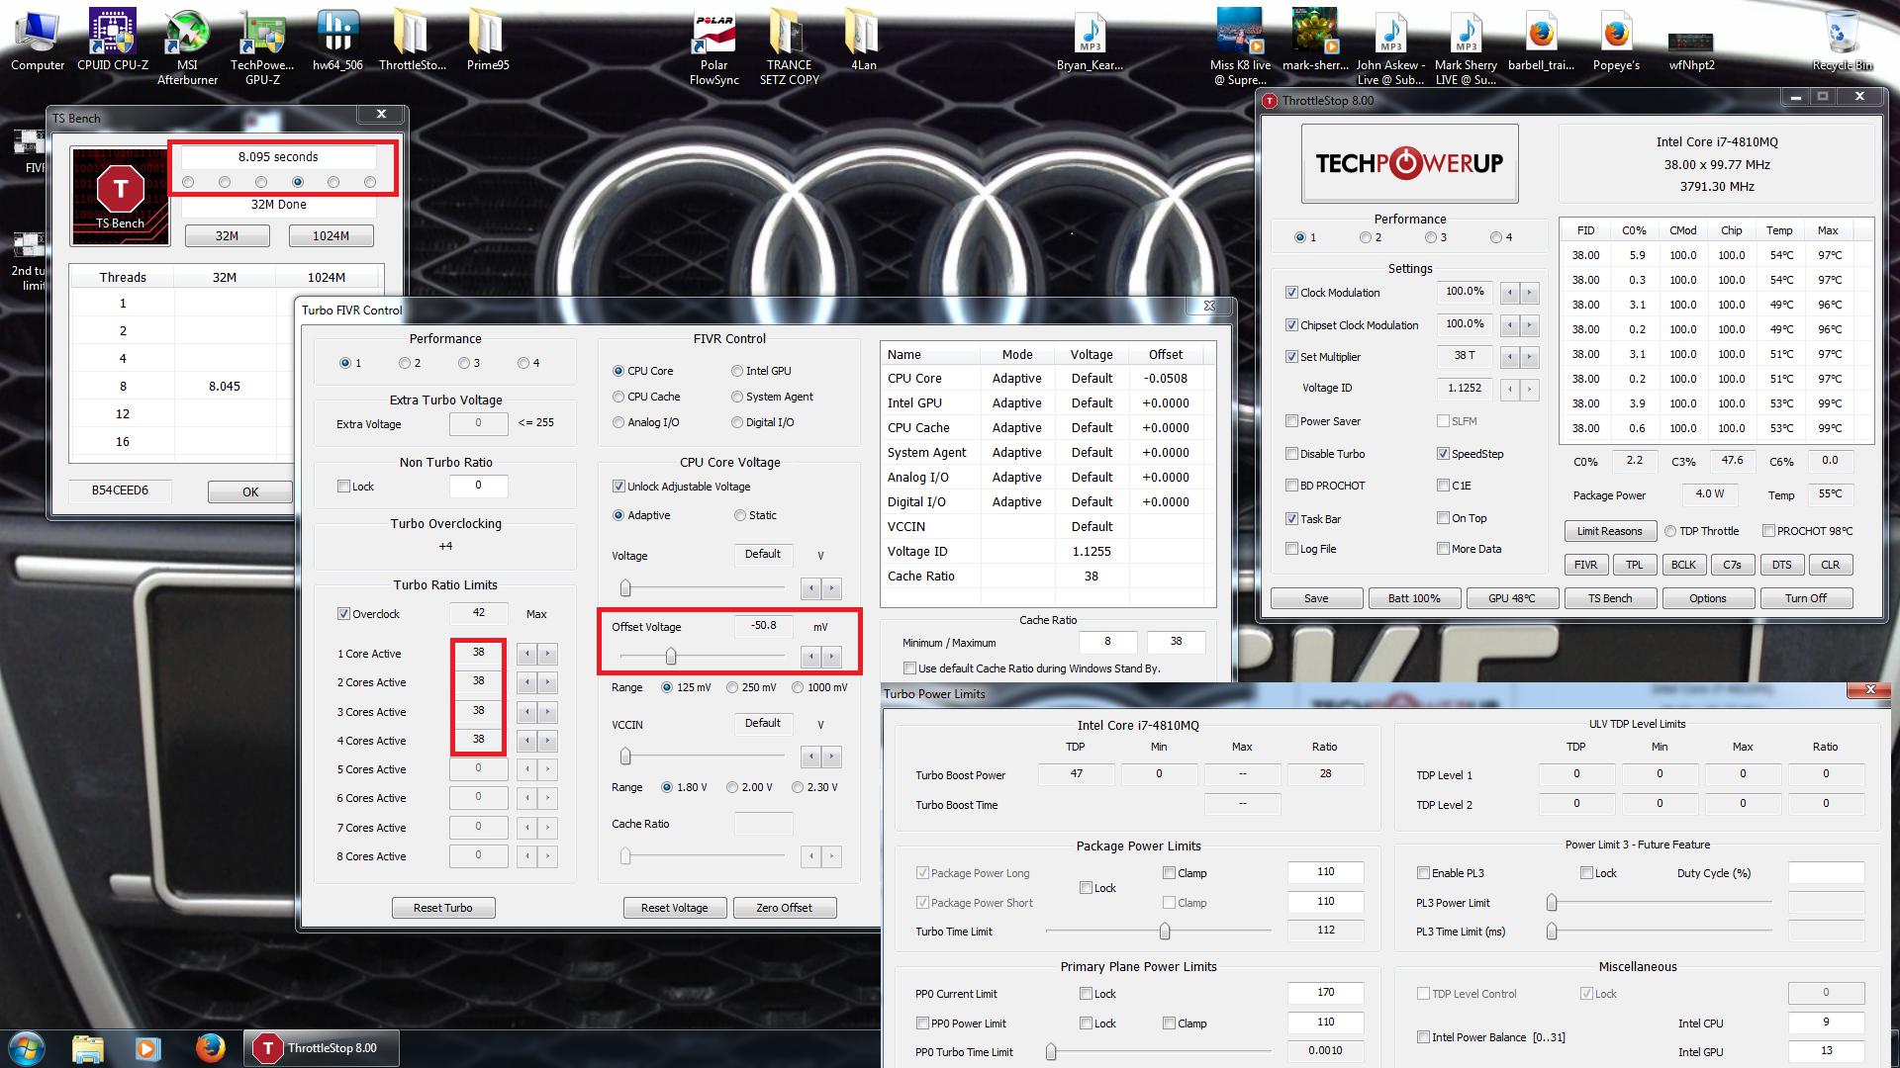Select Performance profile 2 in ThrottleStop window
Viewport: 1900px width, 1068px height.
coord(1366,237)
